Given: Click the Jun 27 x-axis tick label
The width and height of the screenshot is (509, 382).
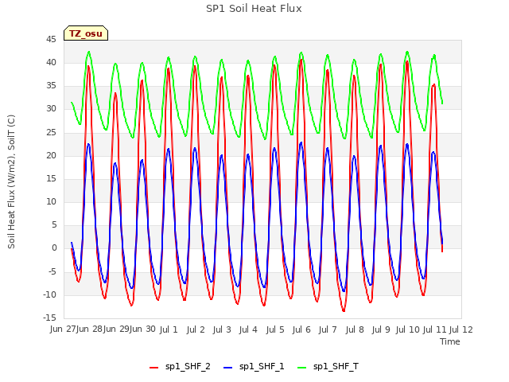Looking at the screenshot, I should 63,329.
